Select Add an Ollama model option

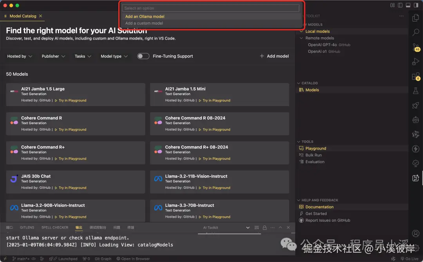coord(211,16)
